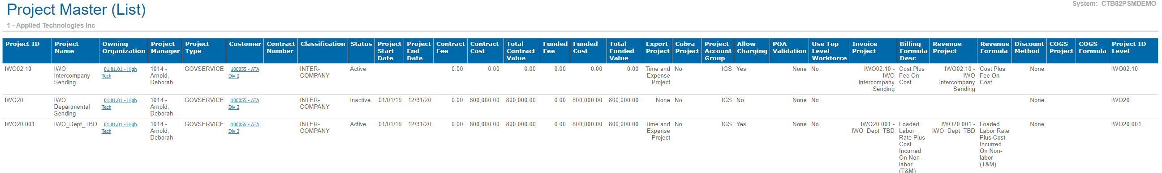
Task: Open the owning organization link for IWO20
Action: click(x=119, y=104)
